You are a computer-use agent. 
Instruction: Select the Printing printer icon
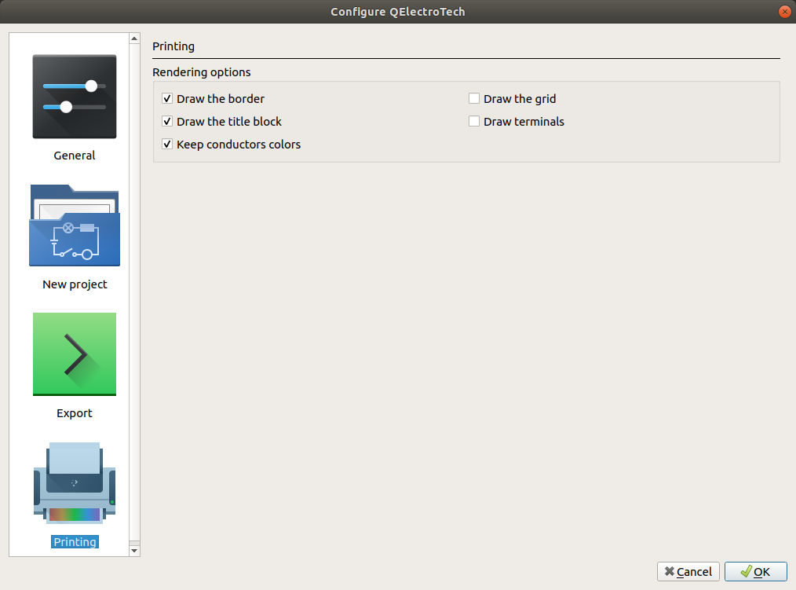[75, 483]
